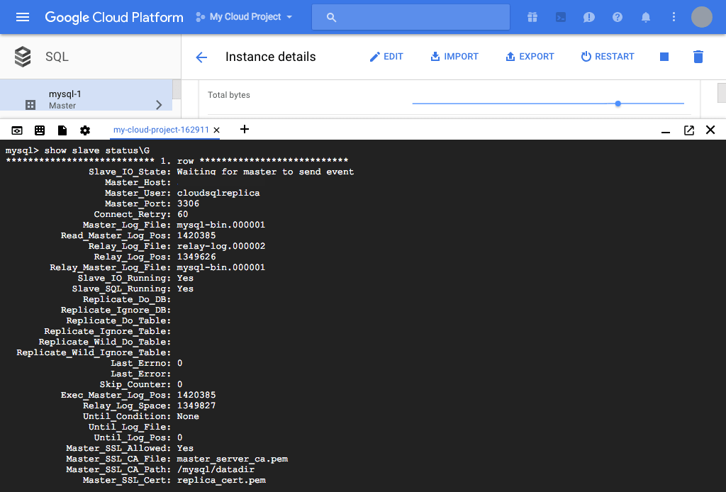Click the mysql-1 grid instance icon
726x492 pixels.
[30, 105]
